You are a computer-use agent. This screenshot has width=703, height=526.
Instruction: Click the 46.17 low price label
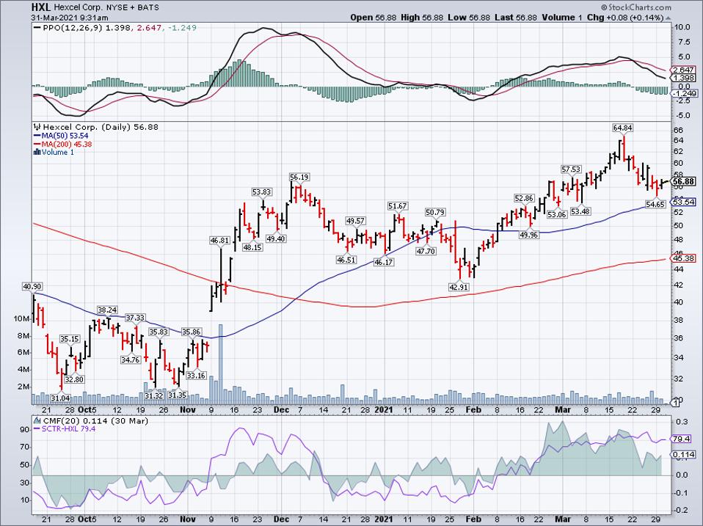384,263
